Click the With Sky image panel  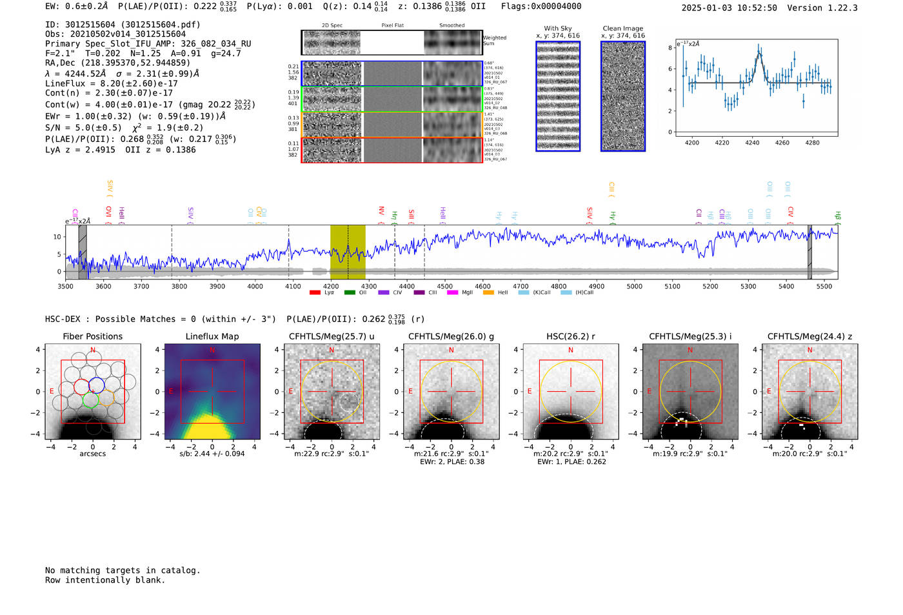(558, 96)
